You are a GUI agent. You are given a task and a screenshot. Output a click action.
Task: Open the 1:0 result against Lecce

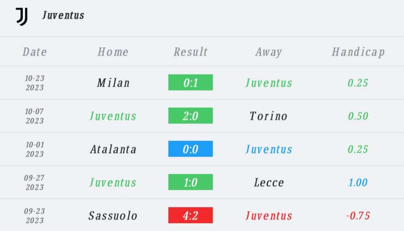coord(191,182)
